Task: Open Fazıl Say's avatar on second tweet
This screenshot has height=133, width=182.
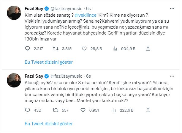Action: [x=13, y=79]
